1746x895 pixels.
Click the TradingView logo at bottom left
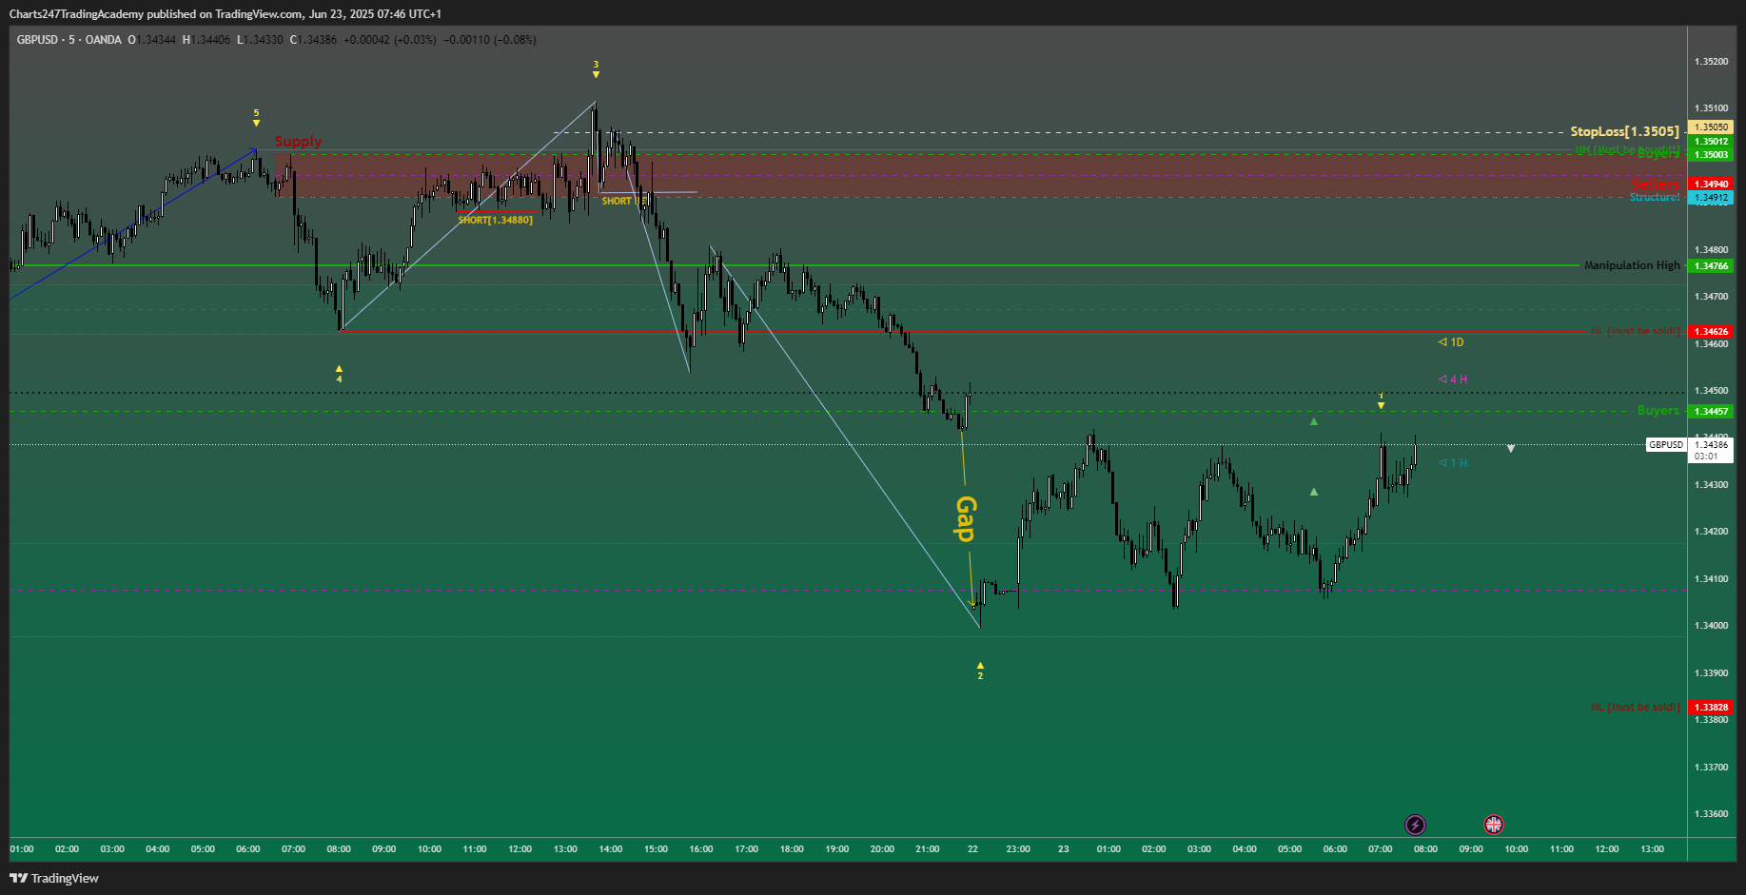tap(54, 878)
